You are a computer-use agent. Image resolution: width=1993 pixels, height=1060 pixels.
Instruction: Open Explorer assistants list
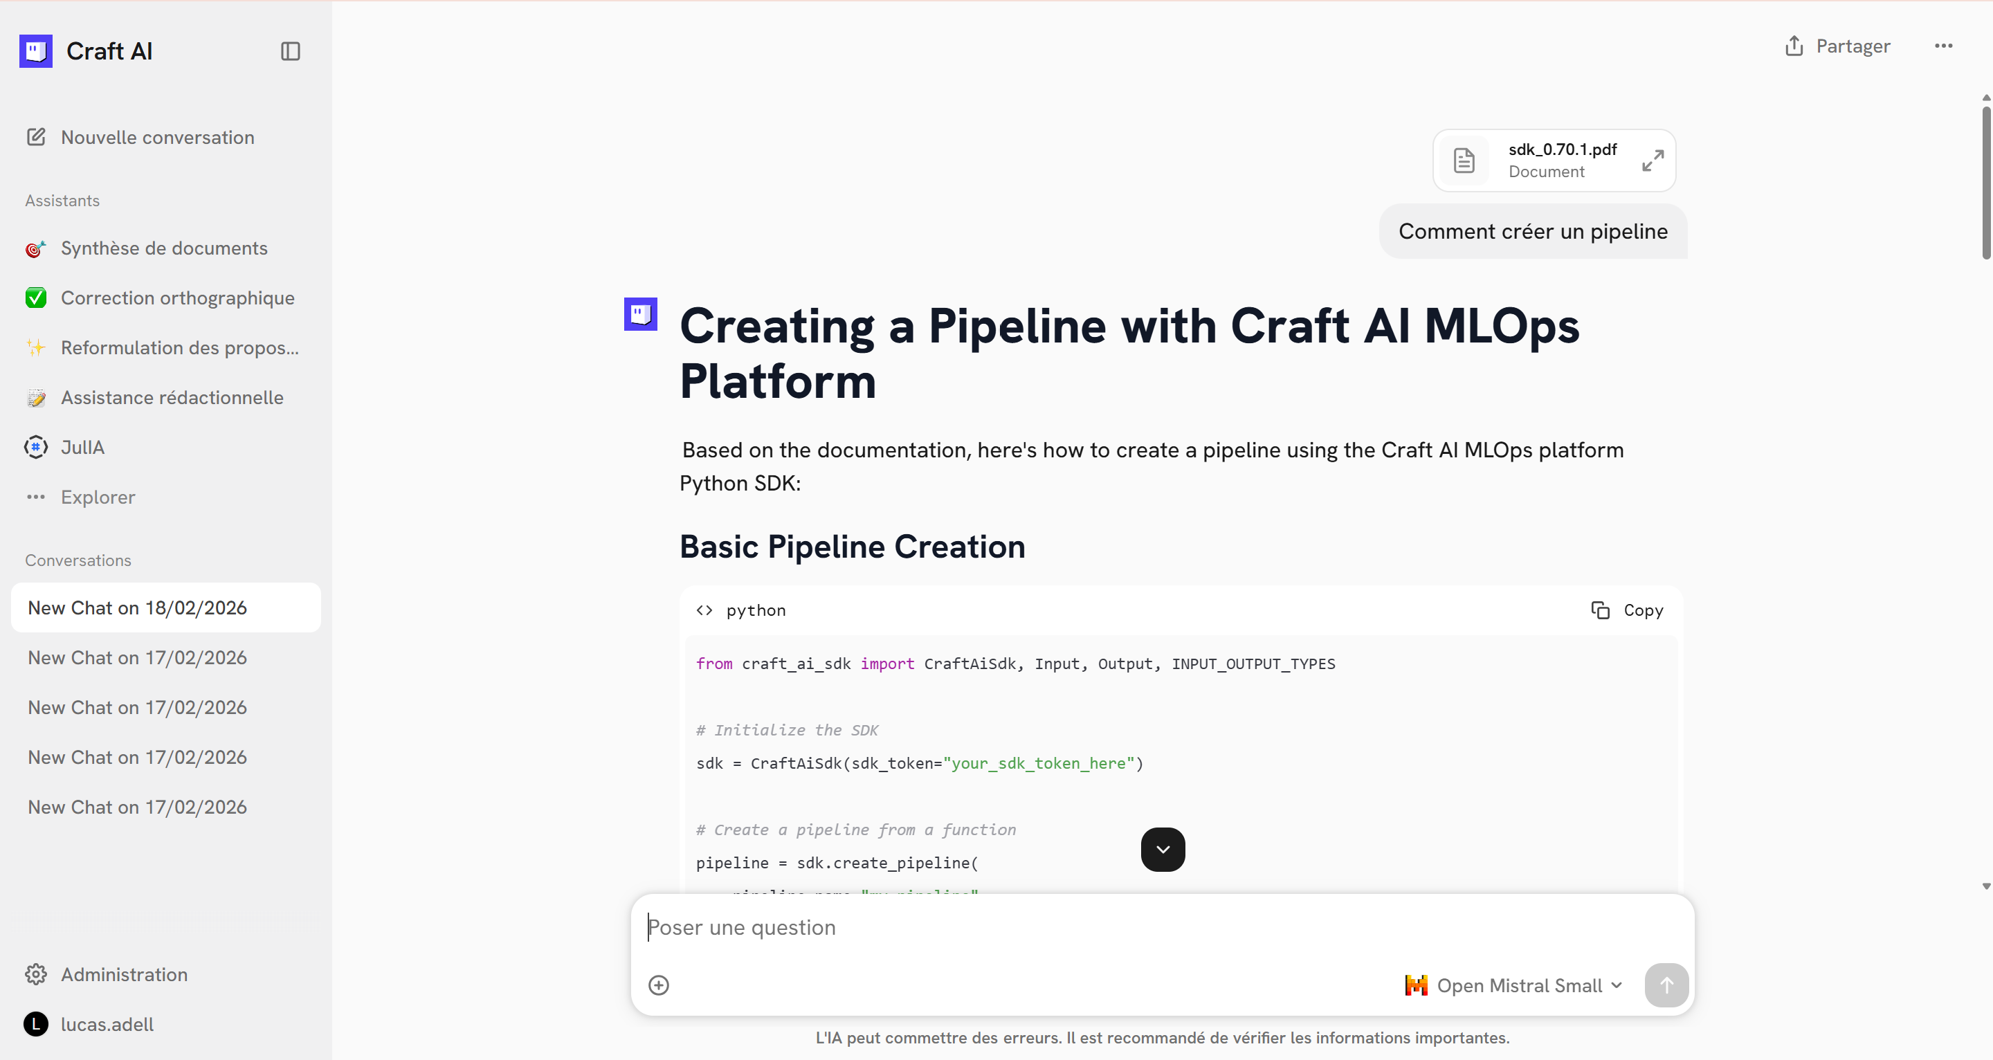coord(98,497)
